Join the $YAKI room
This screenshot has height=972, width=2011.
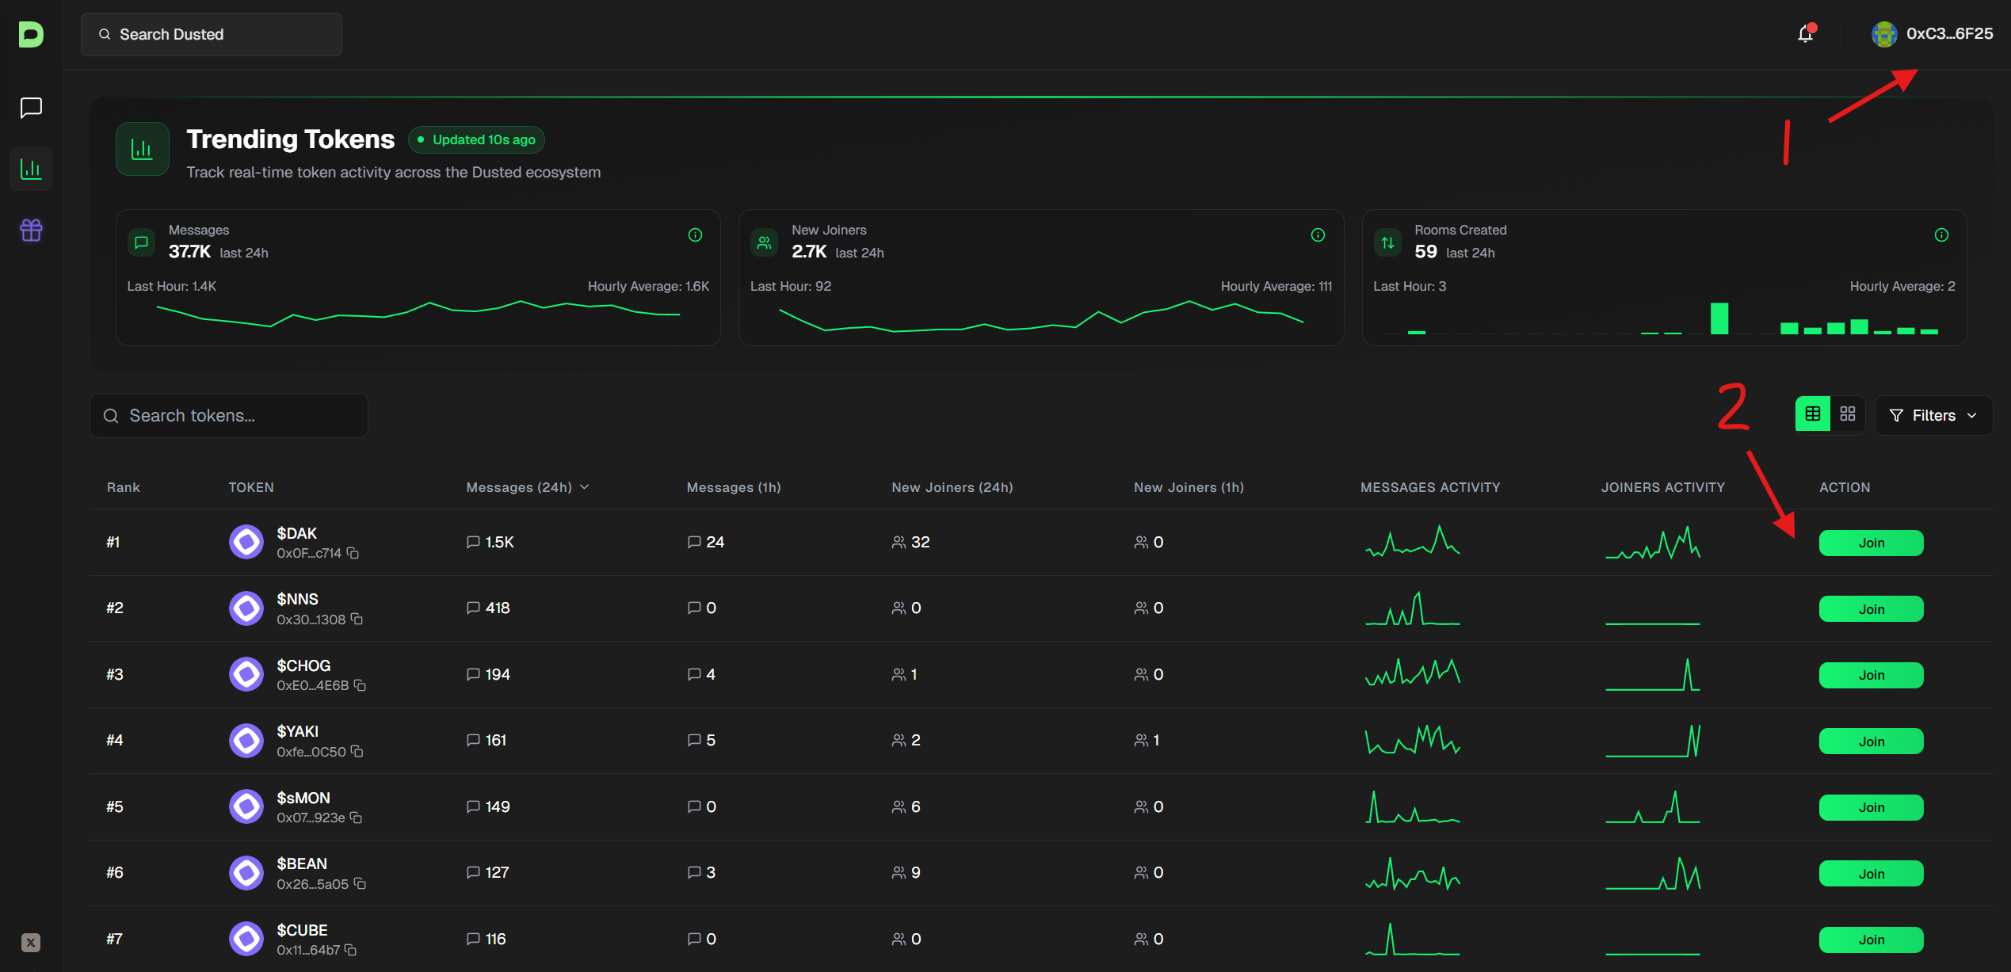click(x=1871, y=741)
